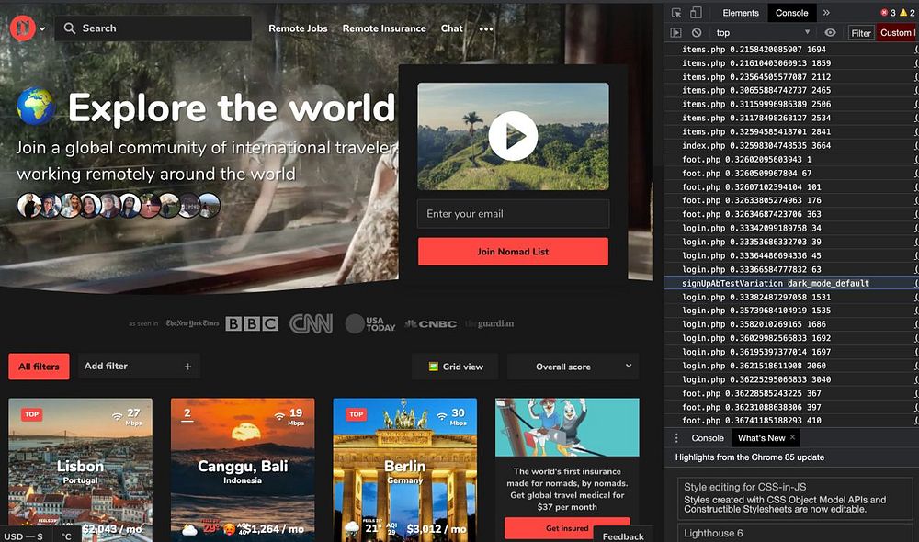Select the index.php 0.32598304748535 3664 log row

click(791, 145)
